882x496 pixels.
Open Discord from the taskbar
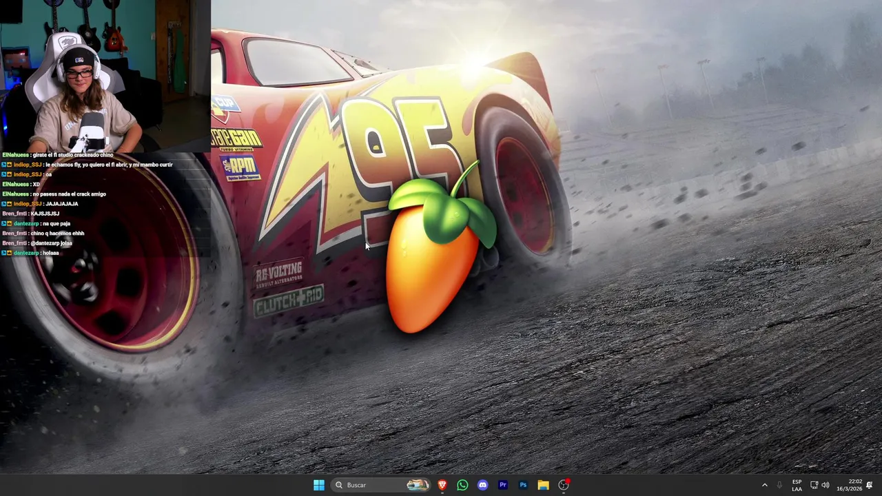point(482,485)
